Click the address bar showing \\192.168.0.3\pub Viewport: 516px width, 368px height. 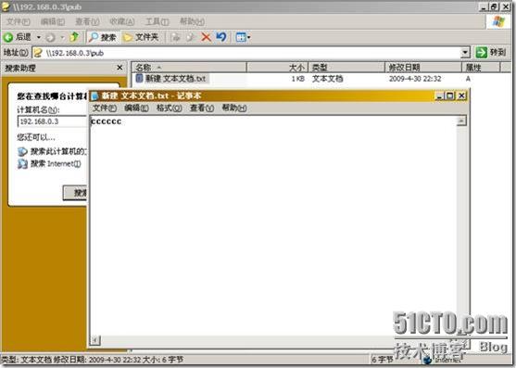click(x=252, y=53)
